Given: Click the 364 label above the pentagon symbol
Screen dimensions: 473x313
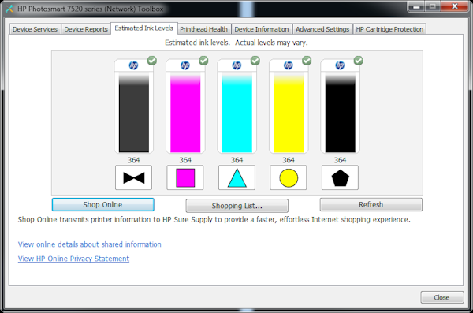Looking at the screenshot, I should click(340, 160).
